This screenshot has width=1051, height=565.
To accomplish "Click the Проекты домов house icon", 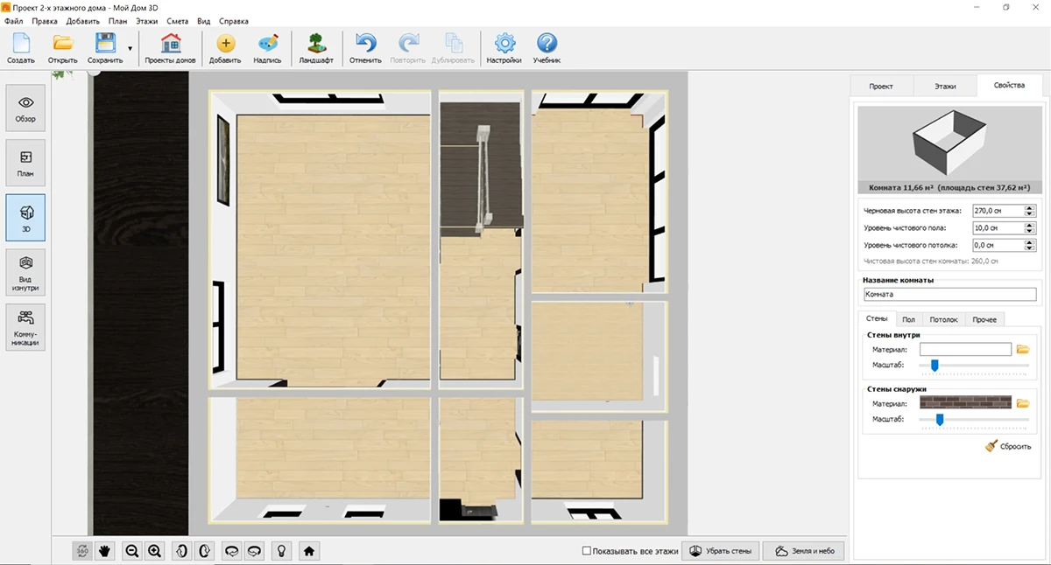I will click(x=171, y=49).
